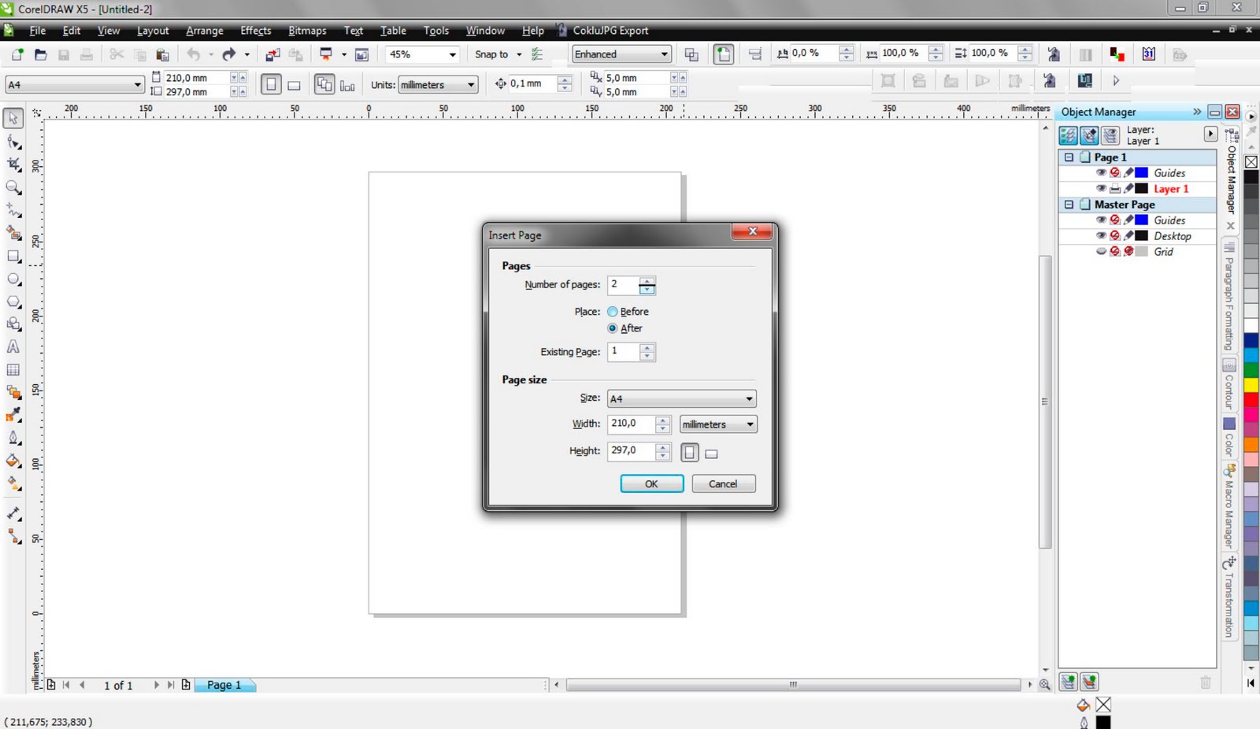Click the Number of pages input field

[x=625, y=284]
